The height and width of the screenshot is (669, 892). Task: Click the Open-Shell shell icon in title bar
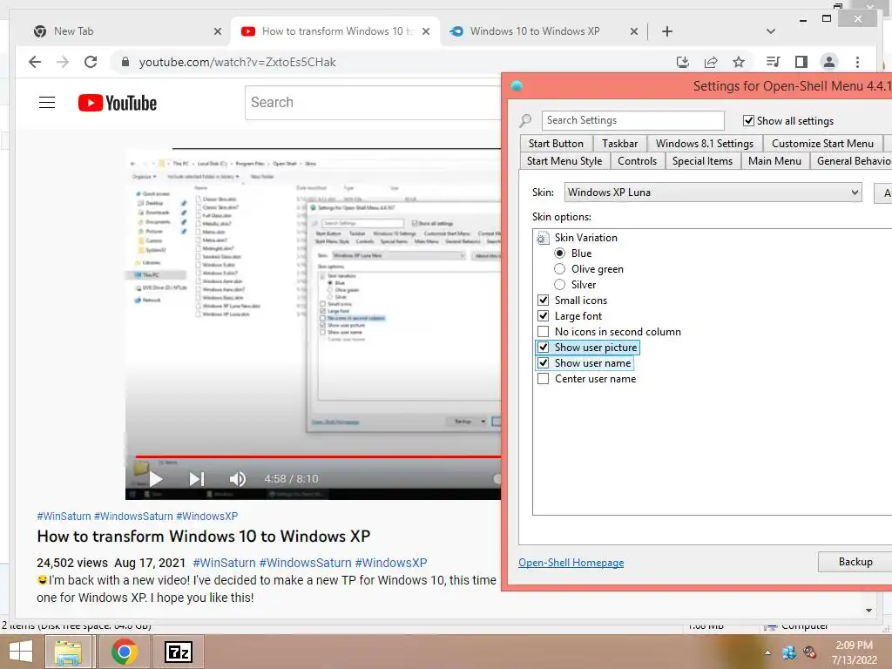tap(517, 86)
